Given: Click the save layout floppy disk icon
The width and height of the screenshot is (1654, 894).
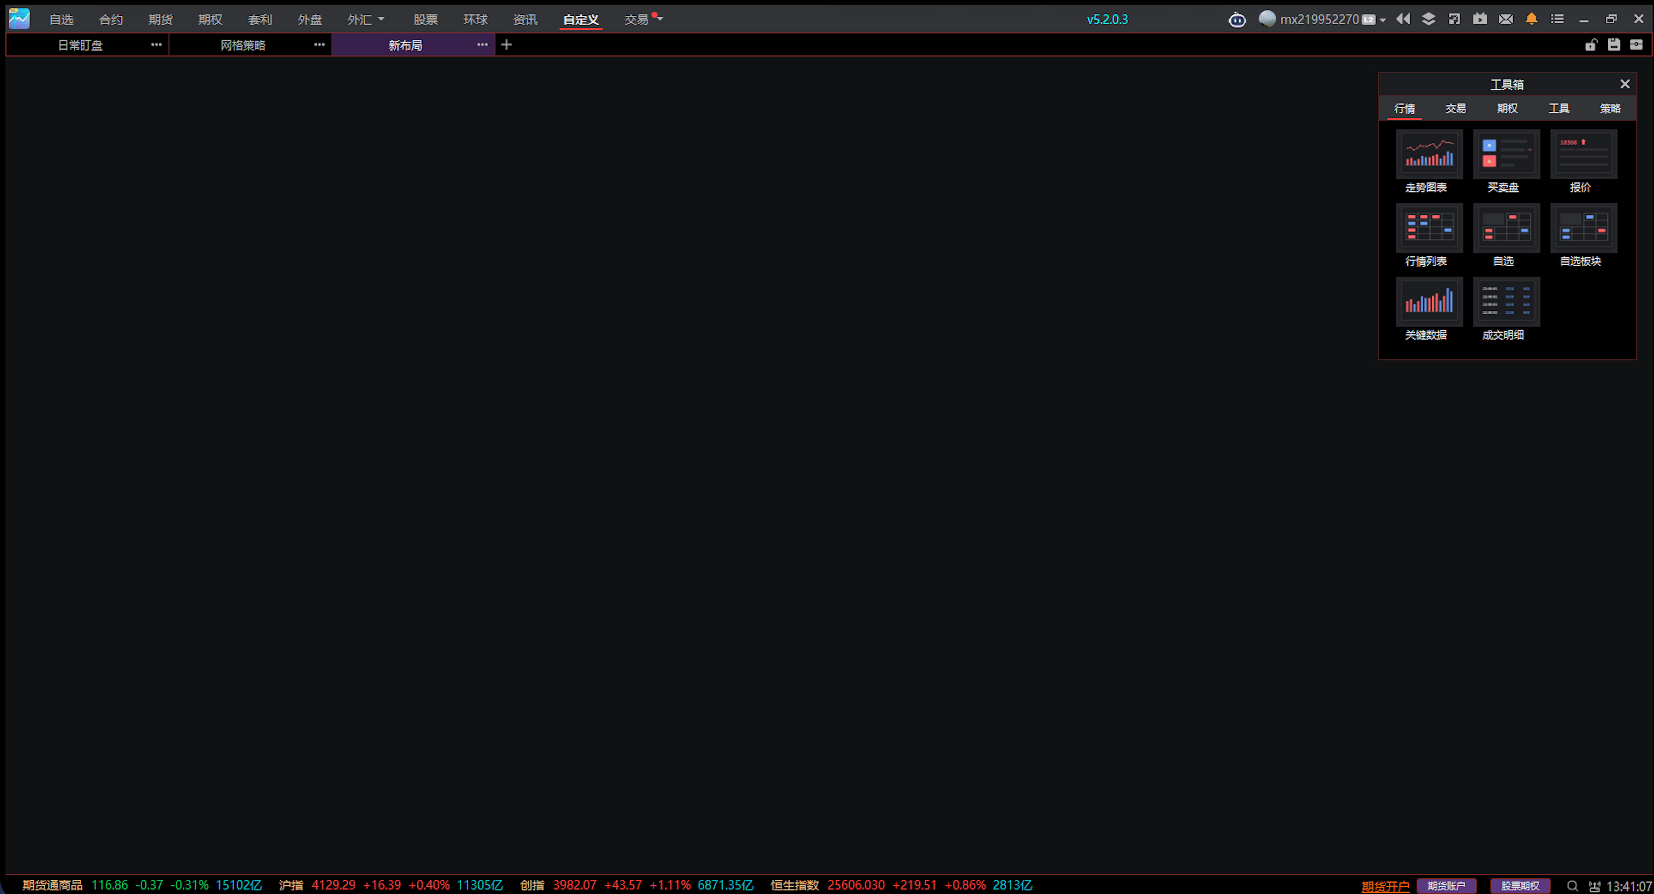Looking at the screenshot, I should 1613,44.
